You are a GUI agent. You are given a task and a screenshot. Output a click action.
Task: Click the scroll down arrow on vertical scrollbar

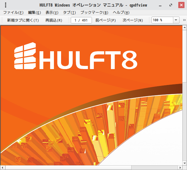tap(185, 163)
